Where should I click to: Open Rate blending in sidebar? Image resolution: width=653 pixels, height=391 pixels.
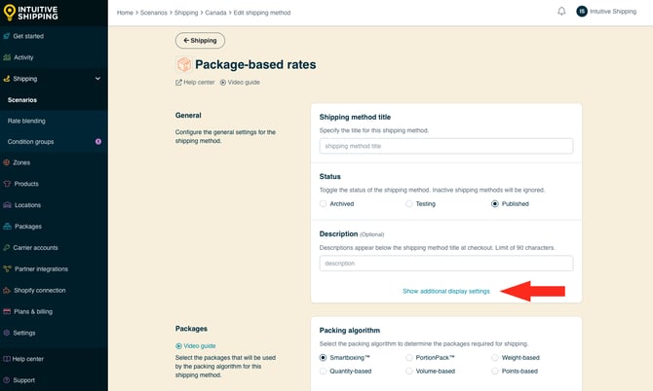pos(26,121)
